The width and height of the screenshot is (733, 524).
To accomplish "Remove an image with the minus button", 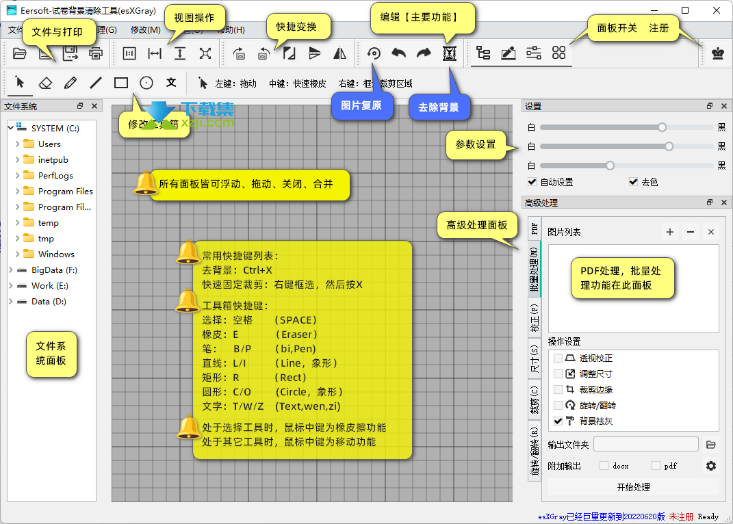I will pyautogui.click(x=691, y=232).
